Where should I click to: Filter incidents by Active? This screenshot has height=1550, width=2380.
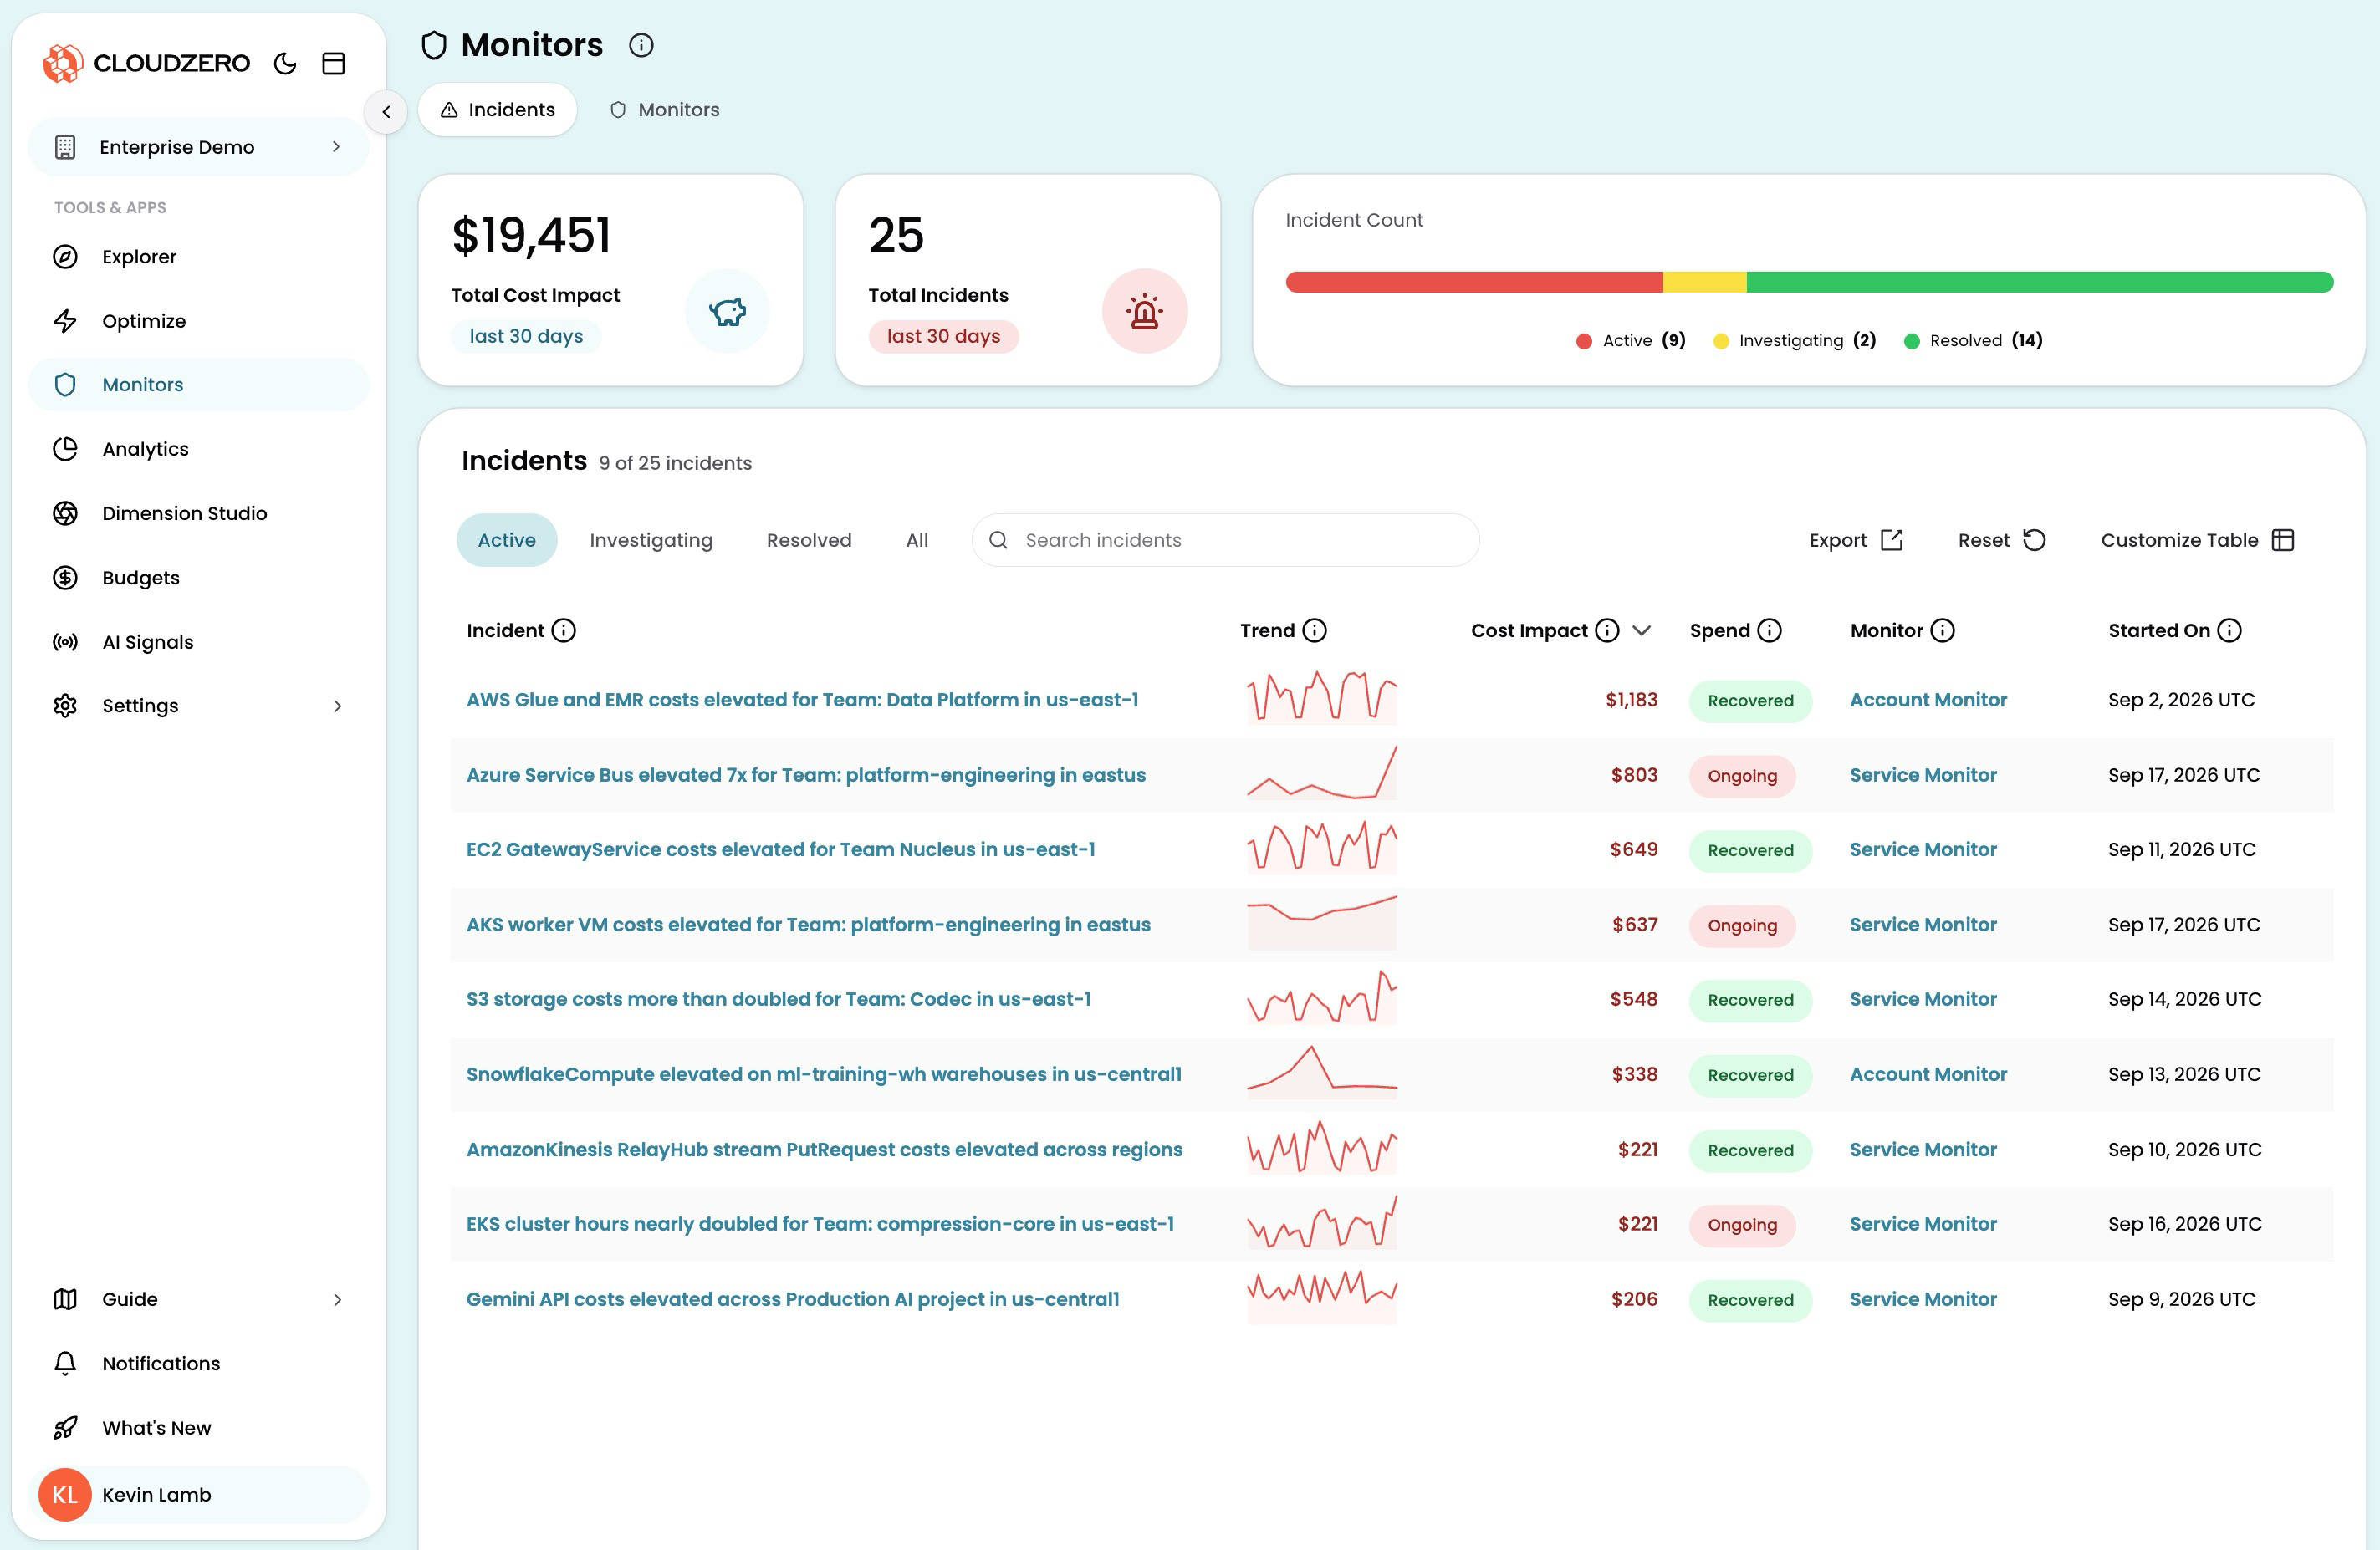coord(507,540)
